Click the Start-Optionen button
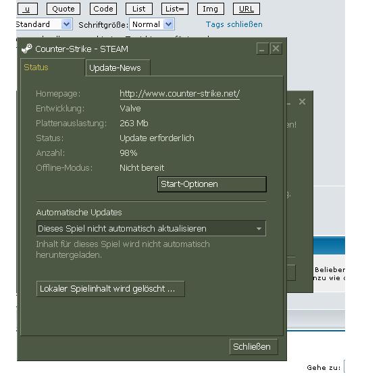Image resolution: width=389 pixels, height=376 pixels. coord(212,184)
